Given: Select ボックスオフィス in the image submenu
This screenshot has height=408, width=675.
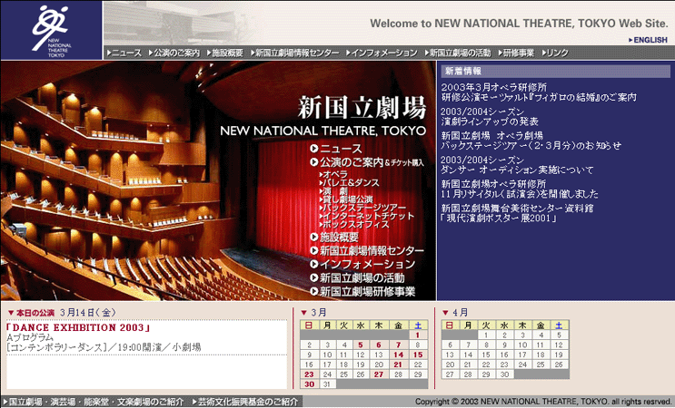Looking at the screenshot, I should point(354,224).
